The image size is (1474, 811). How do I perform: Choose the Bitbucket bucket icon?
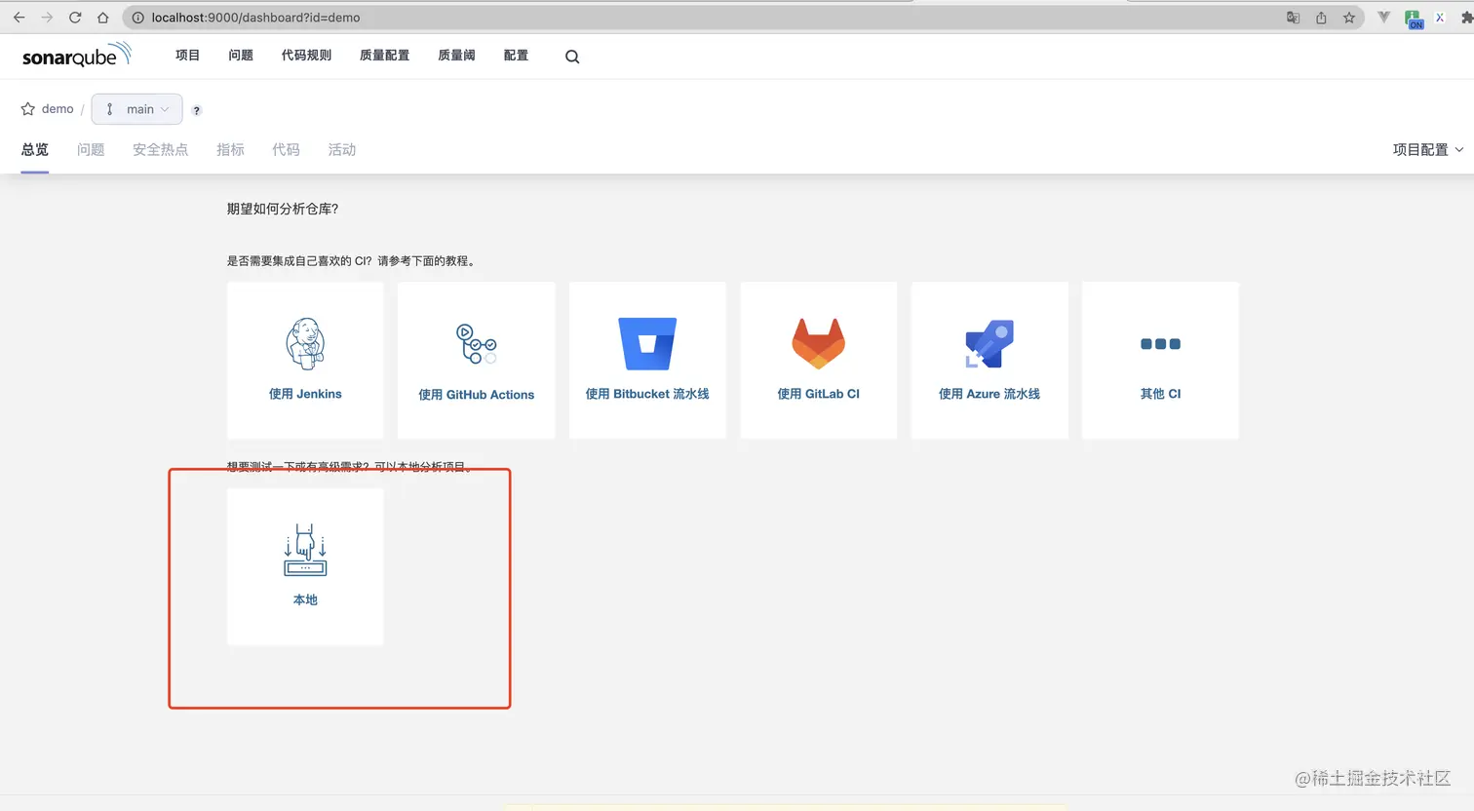pyautogui.click(x=647, y=343)
